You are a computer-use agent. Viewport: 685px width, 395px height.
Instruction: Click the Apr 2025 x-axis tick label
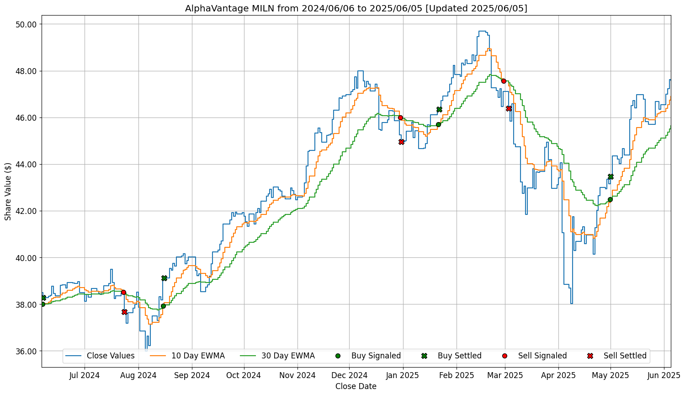(558, 375)
